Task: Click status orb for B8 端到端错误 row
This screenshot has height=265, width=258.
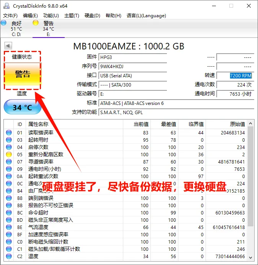Action: tap(9, 198)
